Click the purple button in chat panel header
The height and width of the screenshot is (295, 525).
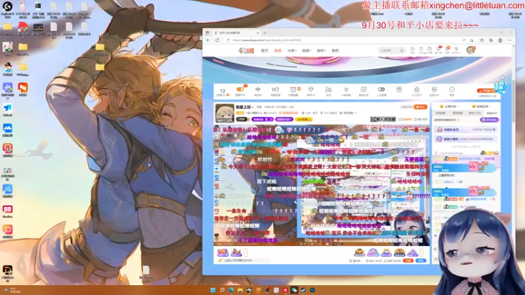click(489, 120)
